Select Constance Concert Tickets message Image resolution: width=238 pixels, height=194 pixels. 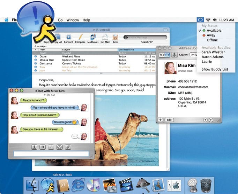[94, 63]
